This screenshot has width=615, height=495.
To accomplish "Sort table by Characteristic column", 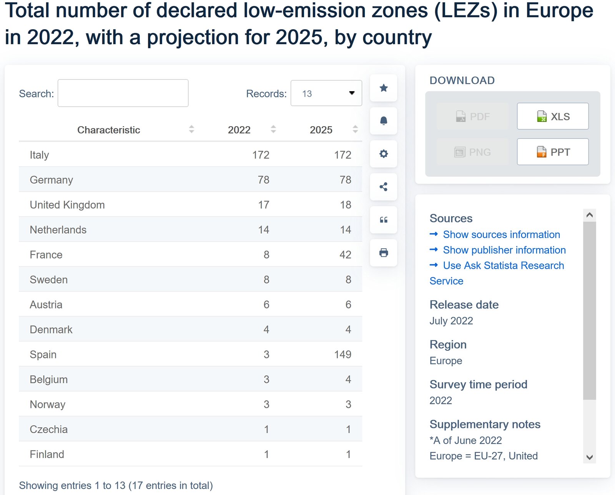I will pos(108,130).
